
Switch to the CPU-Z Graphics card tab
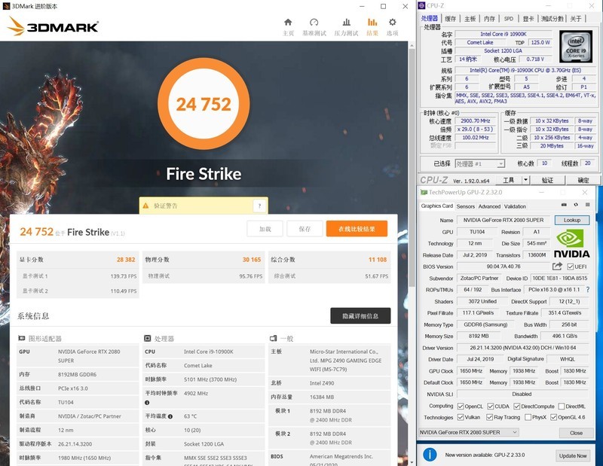click(x=528, y=18)
